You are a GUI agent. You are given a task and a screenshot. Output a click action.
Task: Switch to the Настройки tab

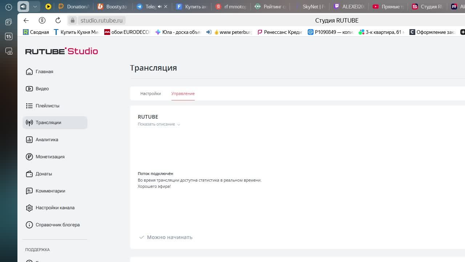150,94
